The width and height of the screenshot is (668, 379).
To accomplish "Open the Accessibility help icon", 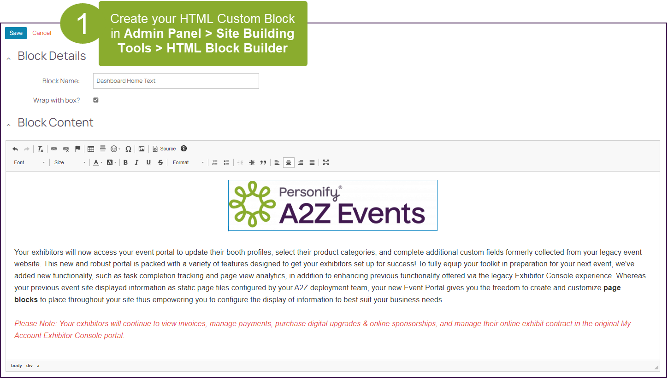I will pyautogui.click(x=184, y=149).
